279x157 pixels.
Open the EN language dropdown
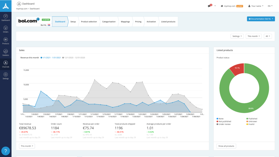[x=270, y=6]
